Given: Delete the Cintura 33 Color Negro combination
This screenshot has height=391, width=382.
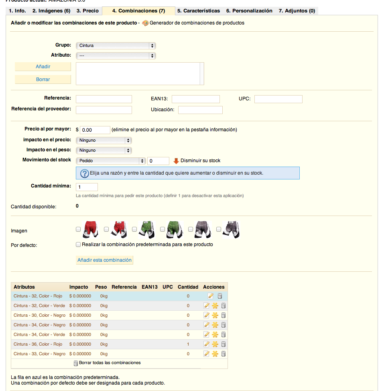Looking at the screenshot, I should [224, 354].
